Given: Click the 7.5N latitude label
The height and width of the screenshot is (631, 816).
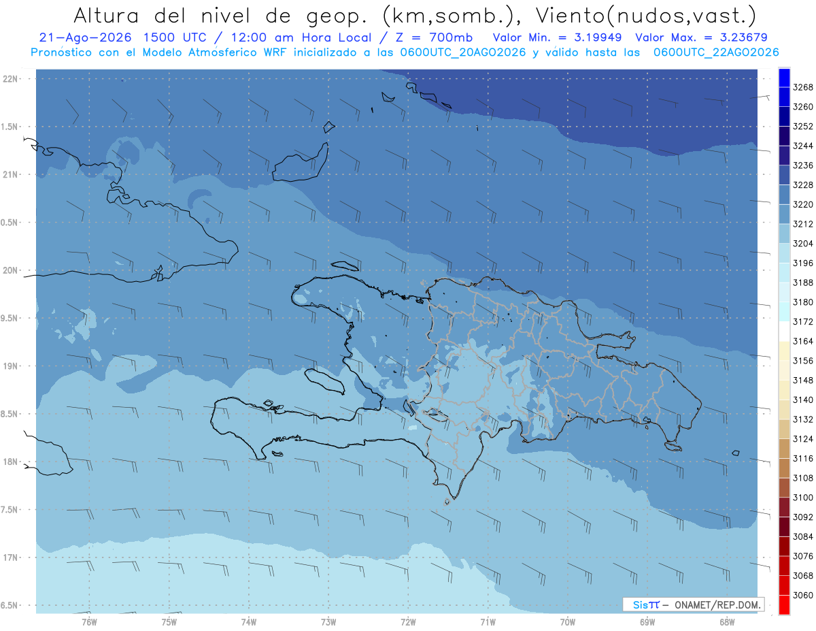Looking at the screenshot, I should [x=10, y=510].
